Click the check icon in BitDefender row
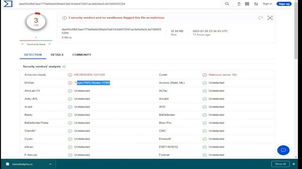 click(204, 115)
